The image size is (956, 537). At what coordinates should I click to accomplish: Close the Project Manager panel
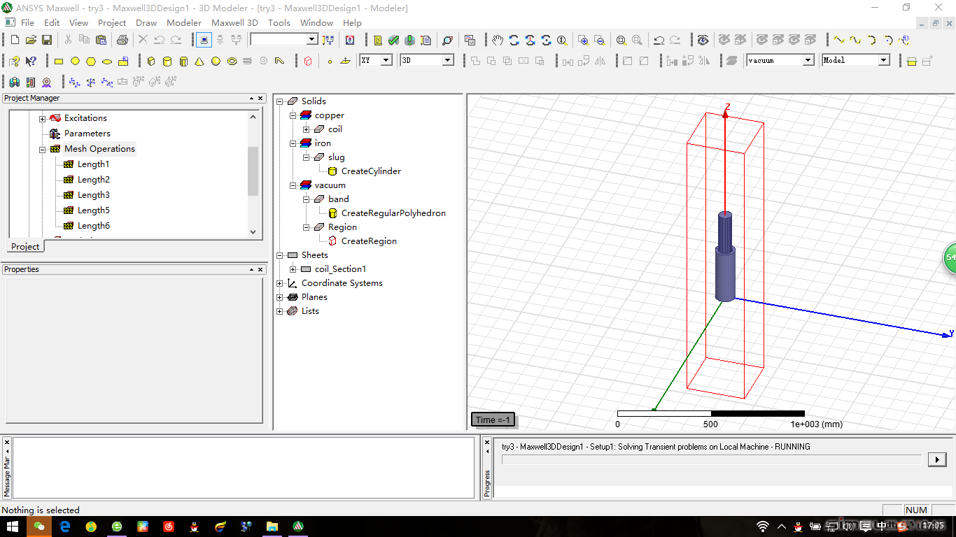pos(261,99)
